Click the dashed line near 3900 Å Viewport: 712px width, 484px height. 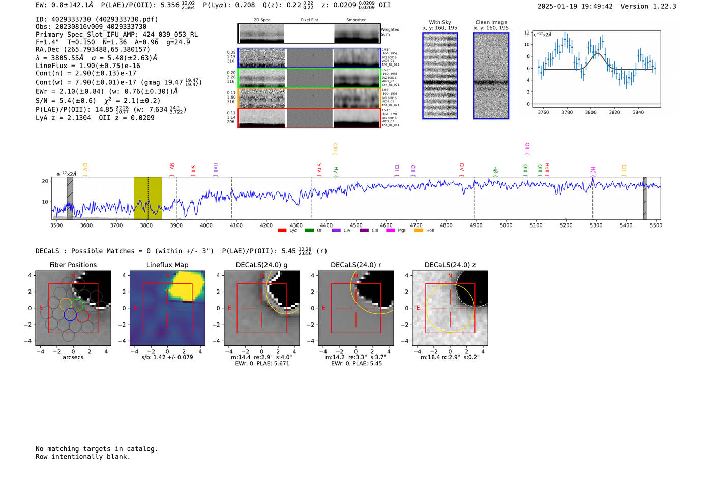(x=176, y=198)
